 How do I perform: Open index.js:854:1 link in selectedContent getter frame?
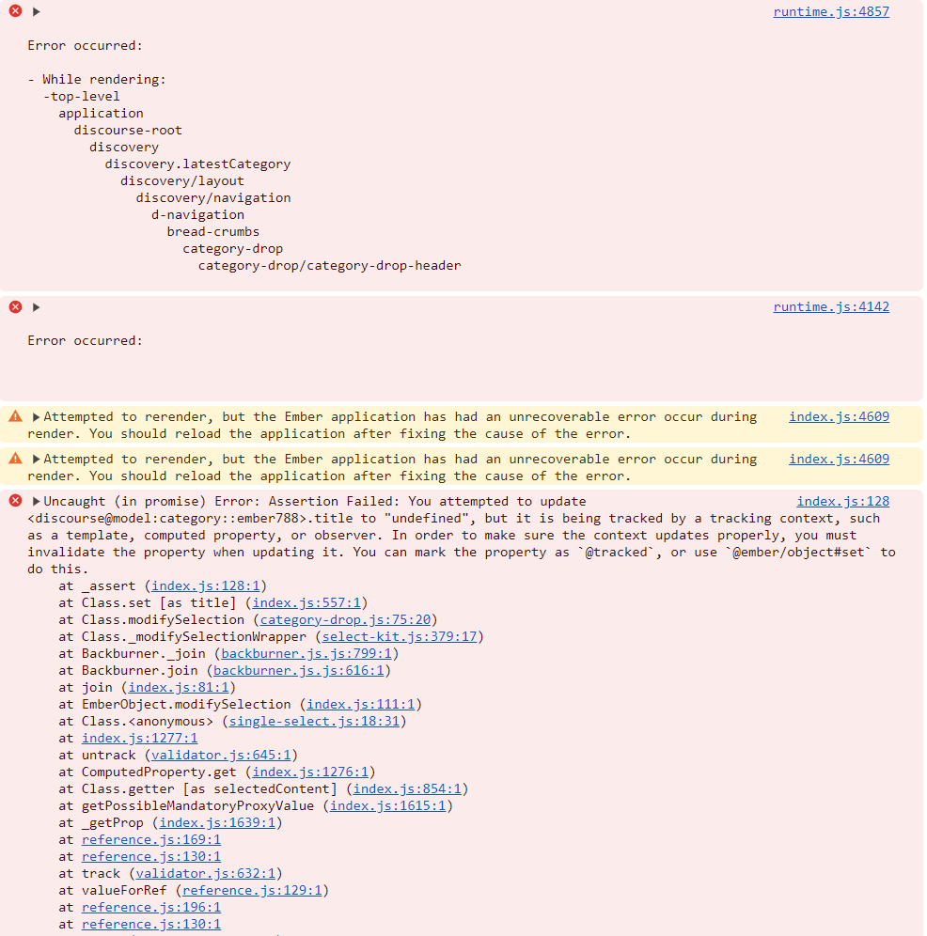pyautogui.click(x=407, y=789)
